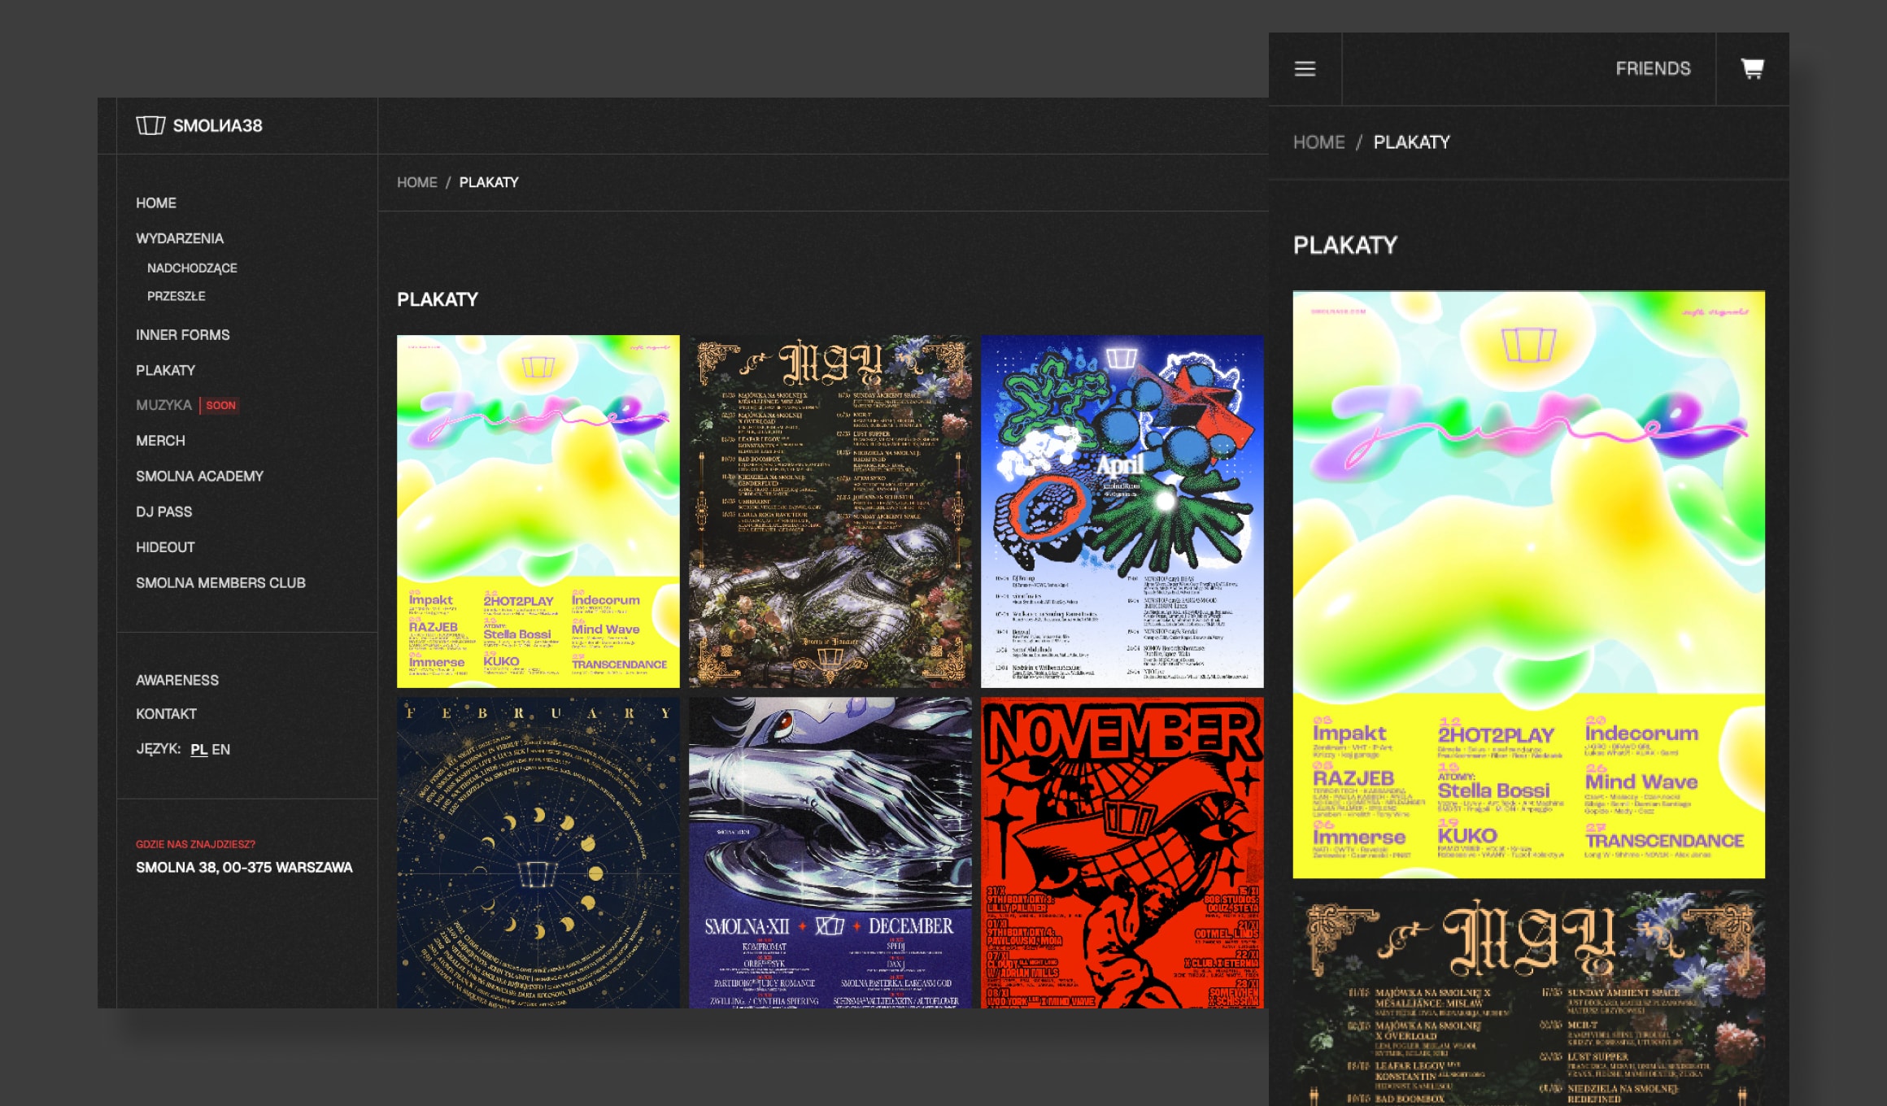The image size is (1887, 1106).
Task: Open DJ PASS in the sidebar
Action: 163,512
